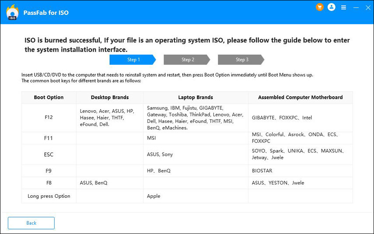The height and width of the screenshot is (234, 374).
Task: Select the F12 boot option cell
Action: point(49,118)
